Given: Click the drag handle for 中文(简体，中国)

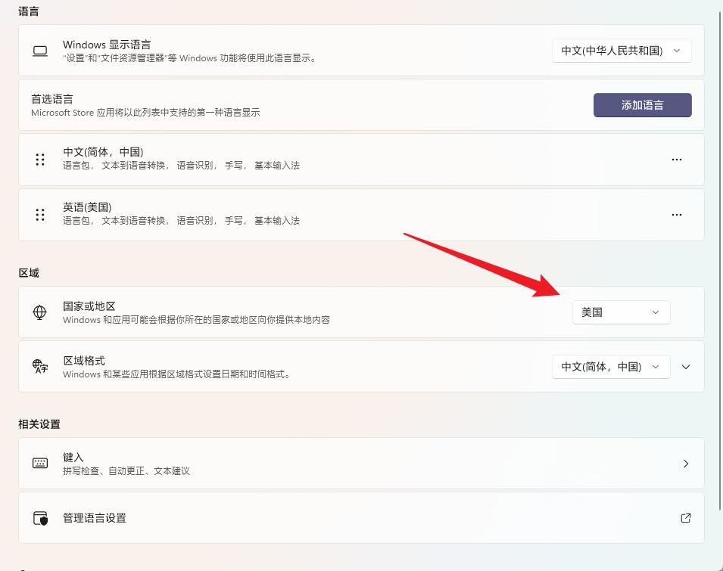Looking at the screenshot, I should click(40, 160).
